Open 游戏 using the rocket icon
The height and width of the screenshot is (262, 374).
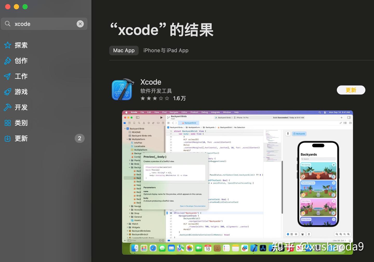(x=8, y=92)
